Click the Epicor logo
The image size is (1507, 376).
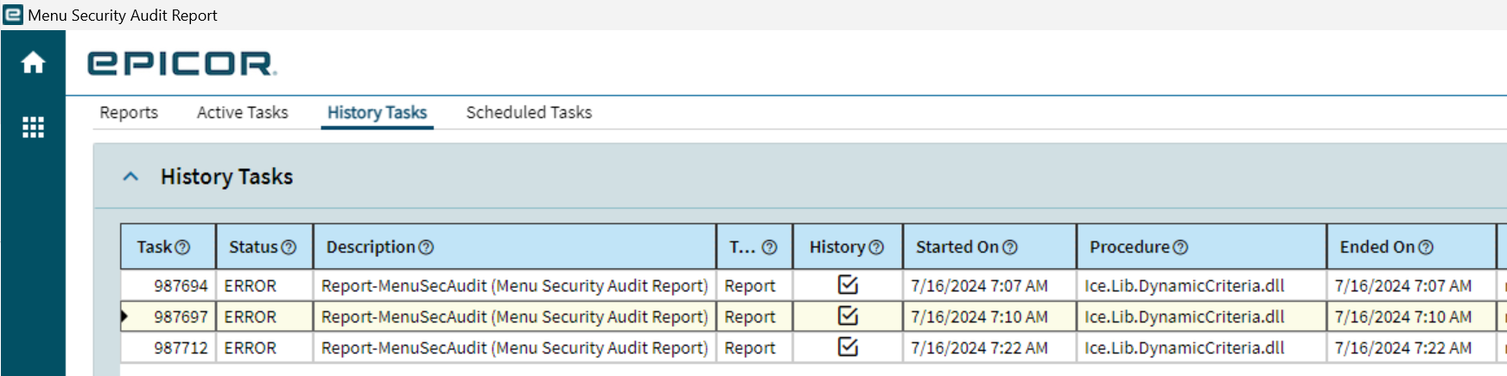tap(181, 63)
